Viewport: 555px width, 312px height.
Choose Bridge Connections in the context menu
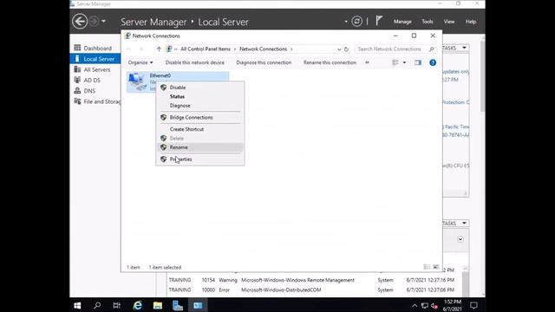(x=200, y=117)
